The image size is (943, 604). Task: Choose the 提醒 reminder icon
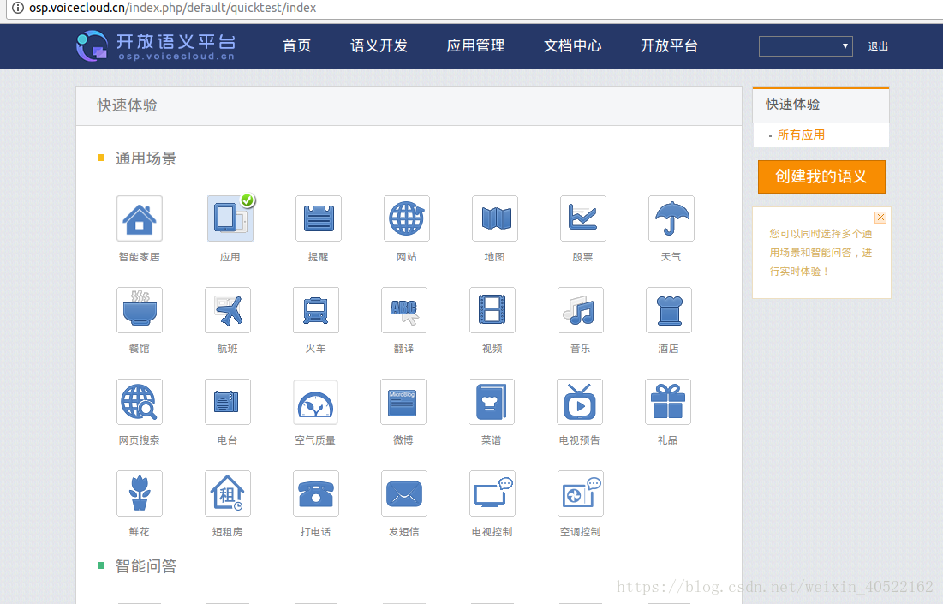[318, 218]
